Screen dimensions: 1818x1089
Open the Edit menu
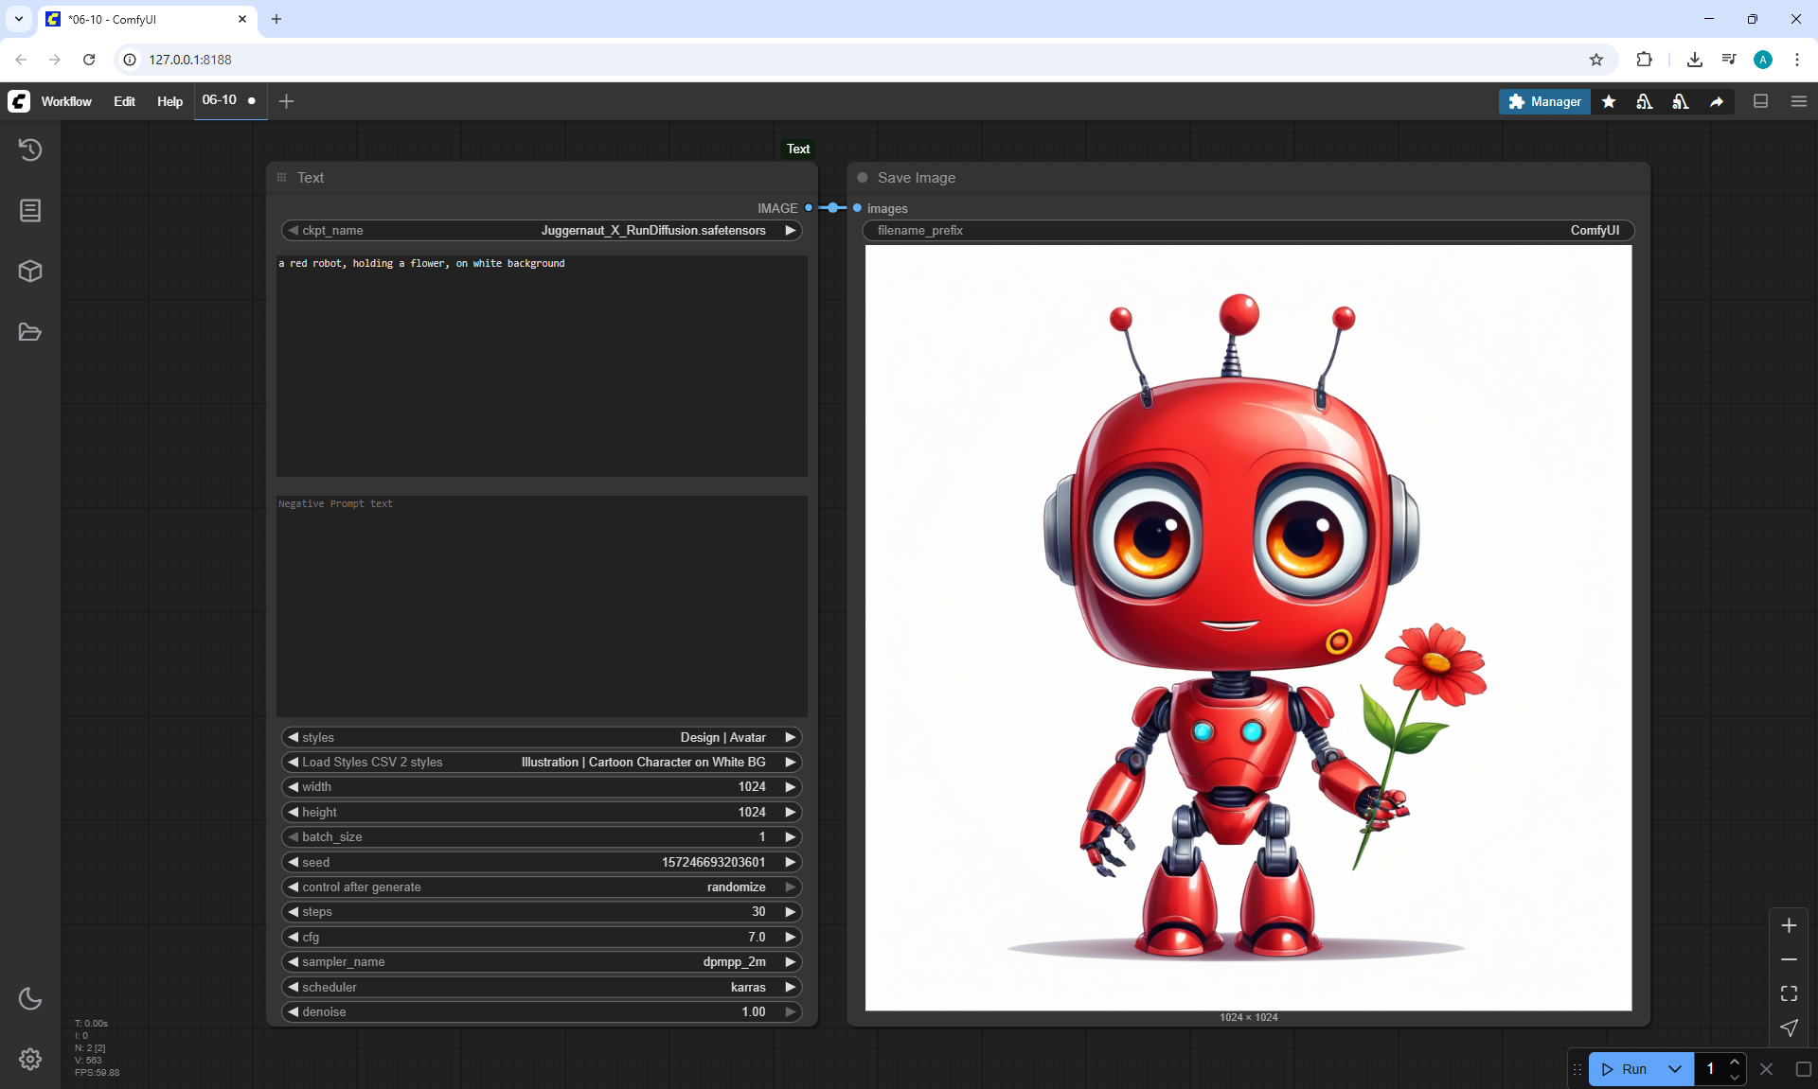click(124, 101)
